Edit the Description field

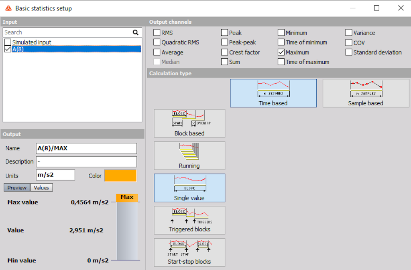pos(86,162)
